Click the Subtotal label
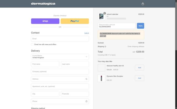 pyautogui.click(x=101, y=43)
